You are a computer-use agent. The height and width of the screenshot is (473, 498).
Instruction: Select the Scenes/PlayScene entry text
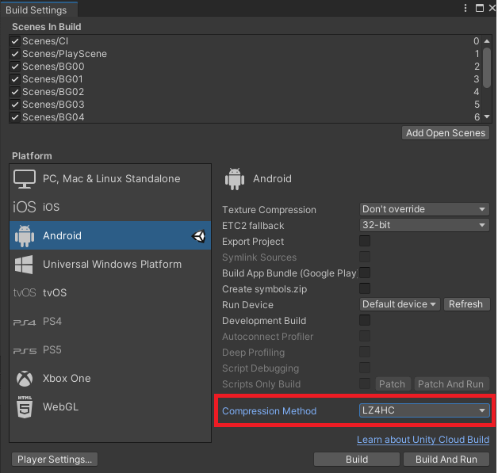click(x=64, y=54)
